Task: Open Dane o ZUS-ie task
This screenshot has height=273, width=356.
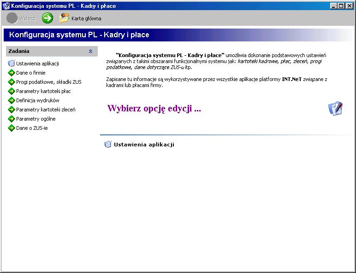Action: coord(32,128)
